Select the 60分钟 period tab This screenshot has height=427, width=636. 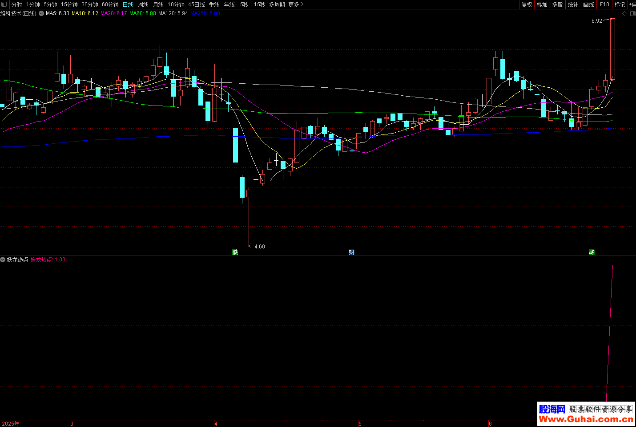(x=110, y=4)
